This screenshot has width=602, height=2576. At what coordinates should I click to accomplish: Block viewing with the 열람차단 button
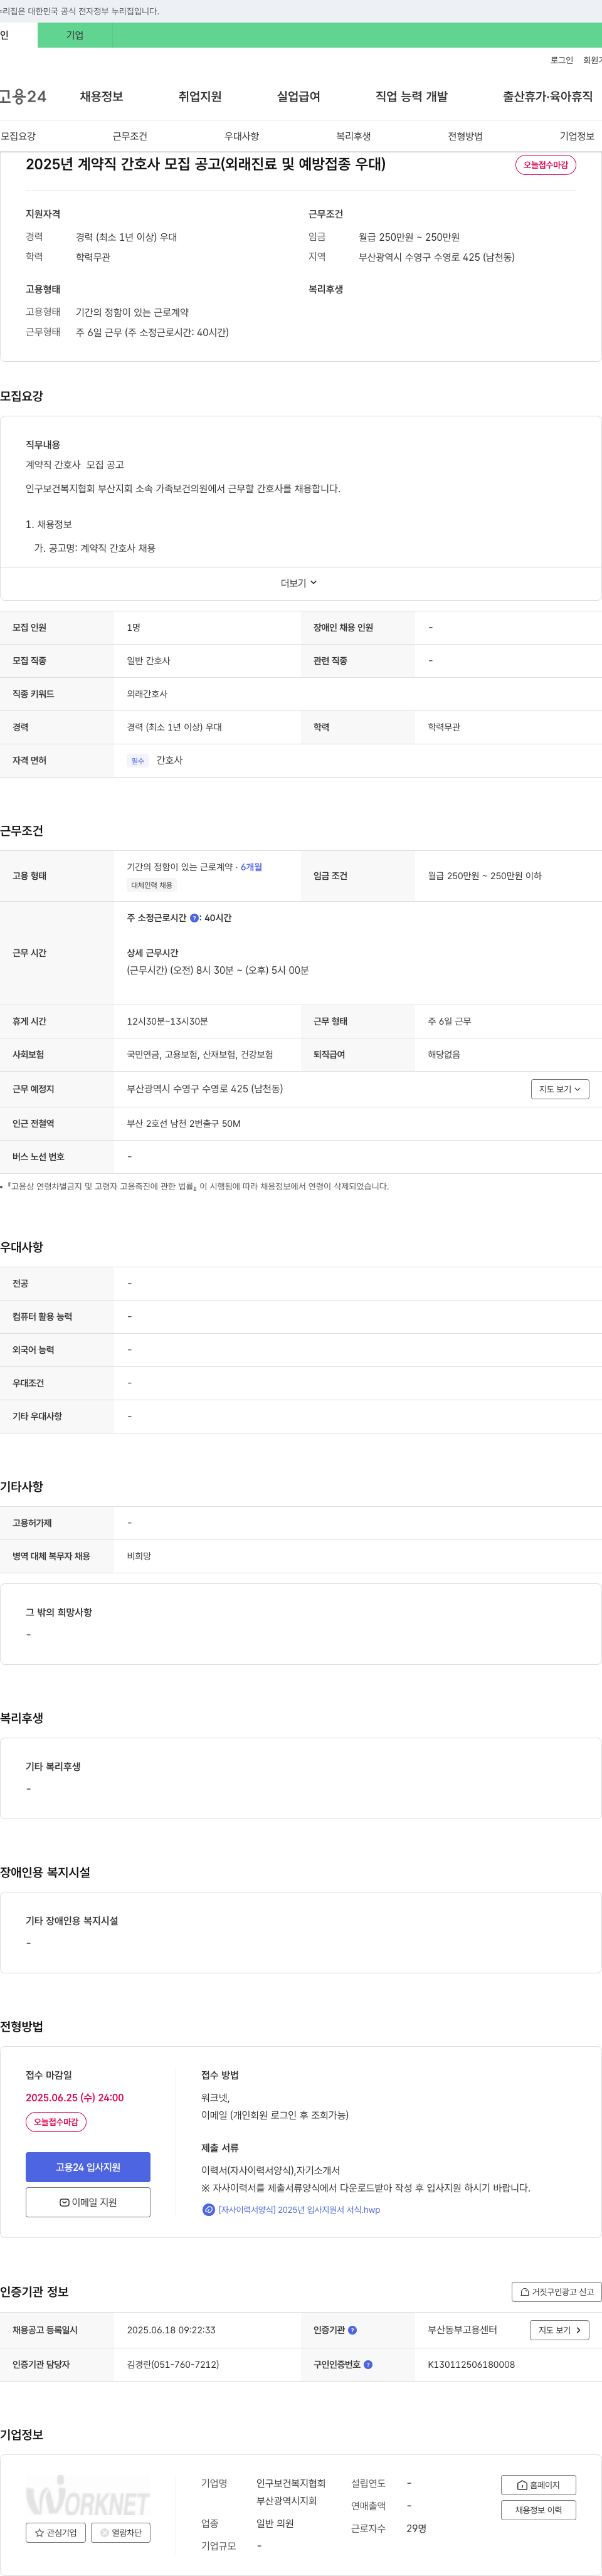pos(121,2533)
